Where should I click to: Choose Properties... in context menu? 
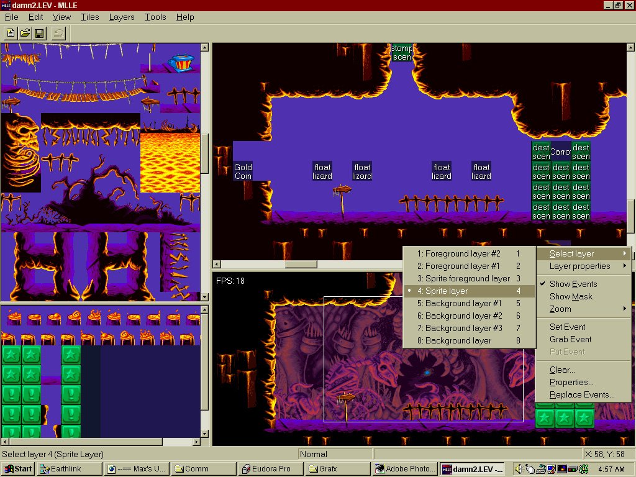click(583, 382)
